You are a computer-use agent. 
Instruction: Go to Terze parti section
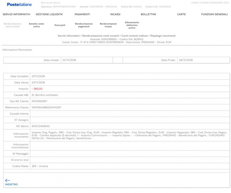[x=60, y=25]
